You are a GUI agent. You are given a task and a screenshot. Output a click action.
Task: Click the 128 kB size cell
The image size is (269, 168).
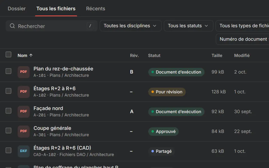click(219, 92)
